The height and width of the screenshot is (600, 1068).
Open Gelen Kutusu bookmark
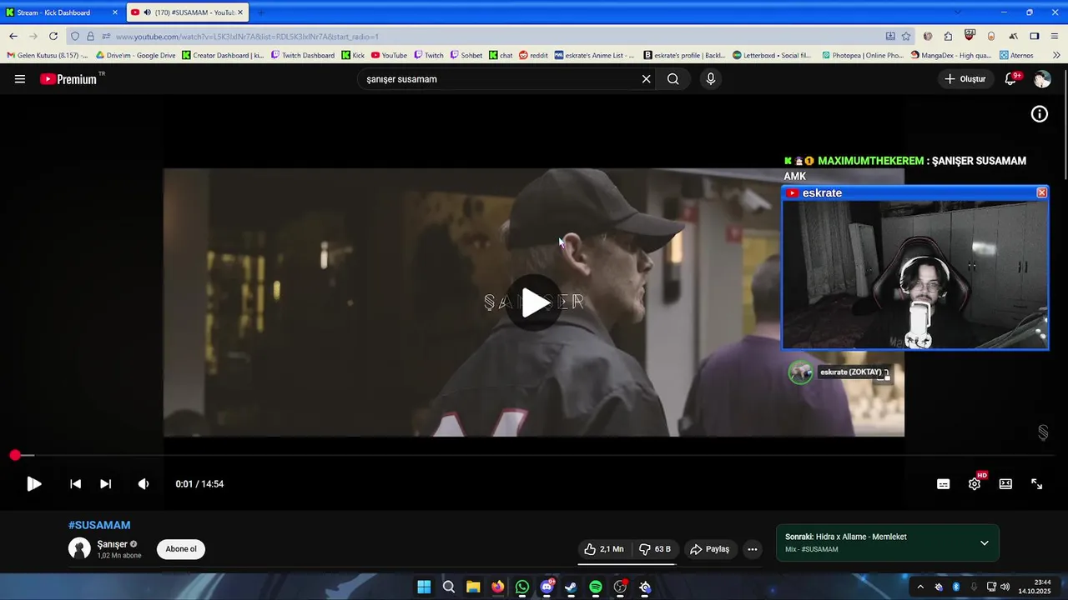point(47,56)
